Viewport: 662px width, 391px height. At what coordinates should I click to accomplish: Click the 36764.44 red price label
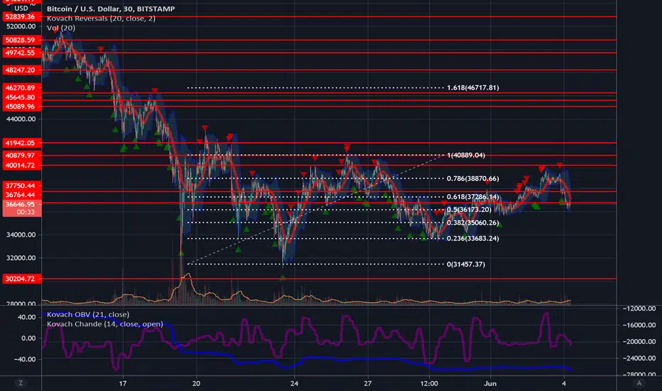point(22,195)
